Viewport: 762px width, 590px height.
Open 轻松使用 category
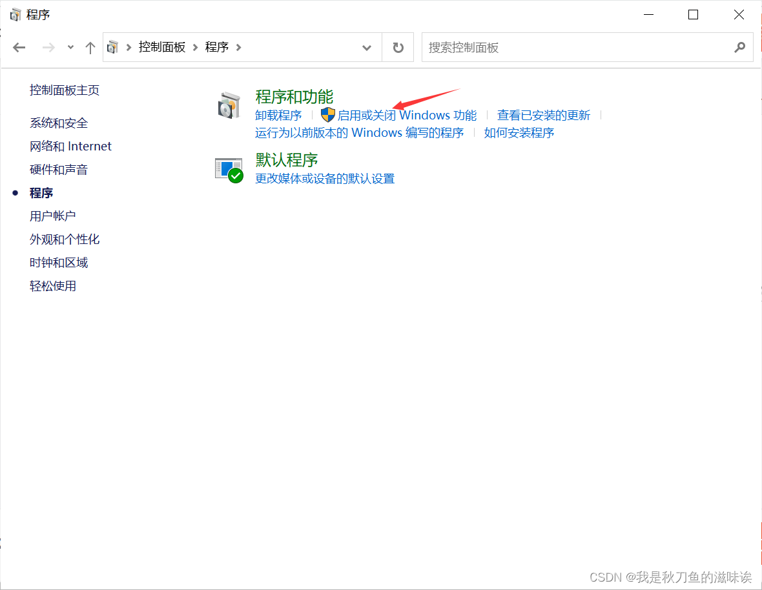tap(52, 286)
